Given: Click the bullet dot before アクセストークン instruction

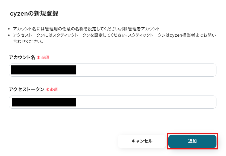Looking at the screenshot, I should click(x=10, y=35).
